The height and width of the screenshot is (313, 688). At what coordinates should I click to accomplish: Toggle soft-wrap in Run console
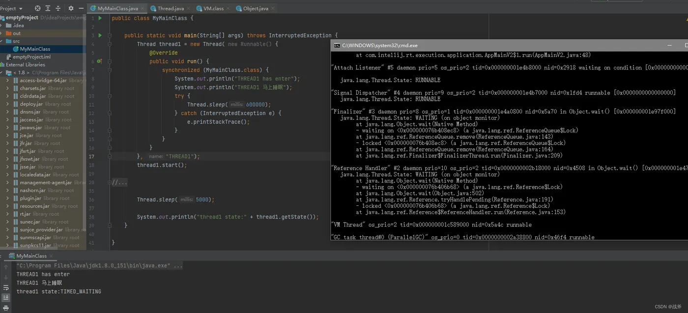pos(6,287)
